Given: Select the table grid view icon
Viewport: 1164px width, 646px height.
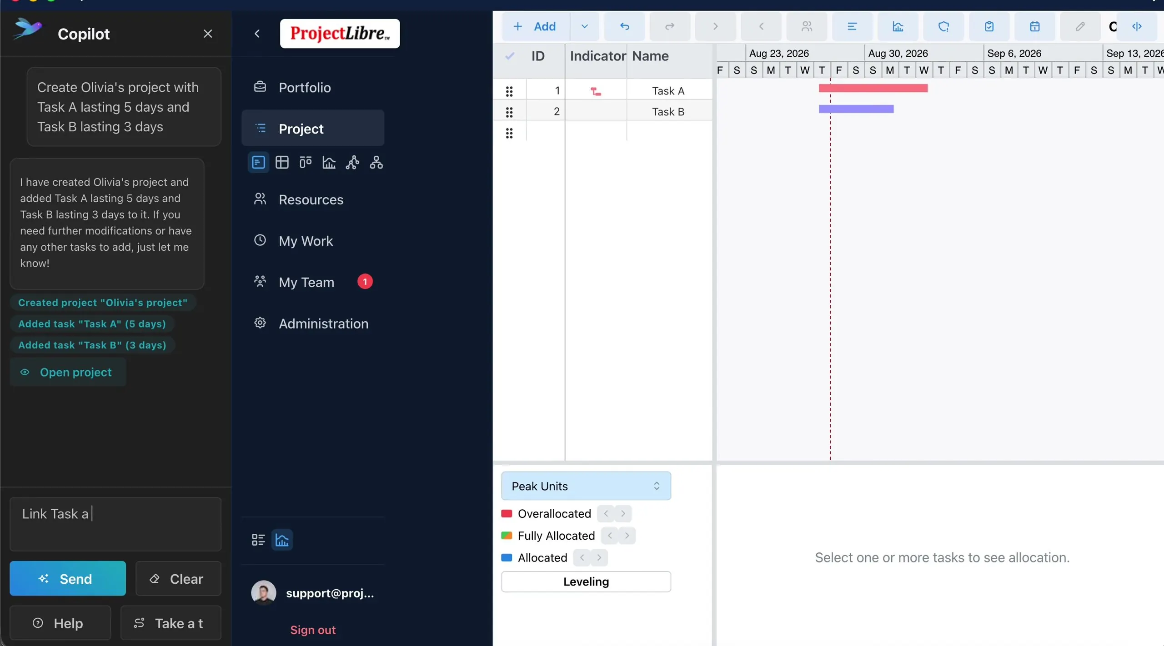Looking at the screenshot, I should pyautogui.click(x=282, y=162).
